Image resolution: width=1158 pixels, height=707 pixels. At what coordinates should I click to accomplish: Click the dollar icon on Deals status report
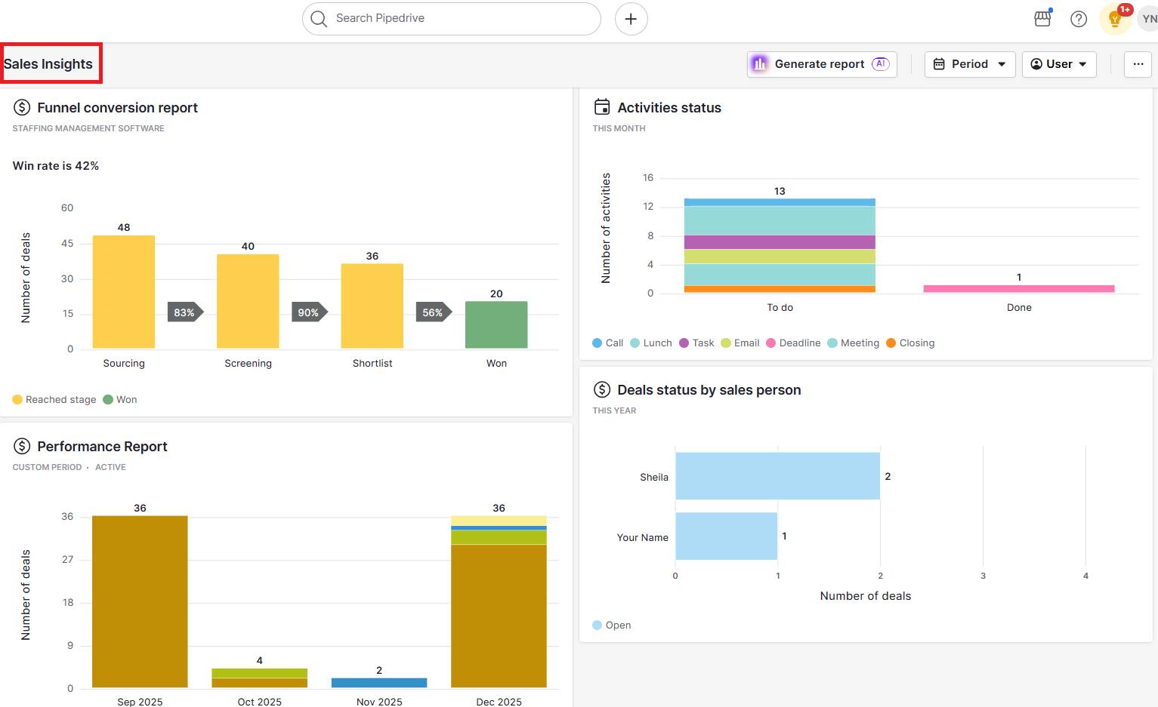[601, 389]
